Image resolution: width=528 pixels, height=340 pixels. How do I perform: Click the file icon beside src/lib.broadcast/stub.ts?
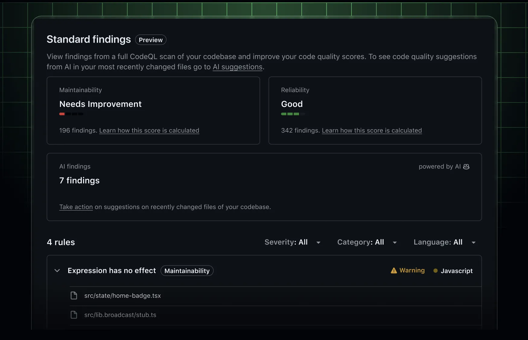click(x=74, y=315)
